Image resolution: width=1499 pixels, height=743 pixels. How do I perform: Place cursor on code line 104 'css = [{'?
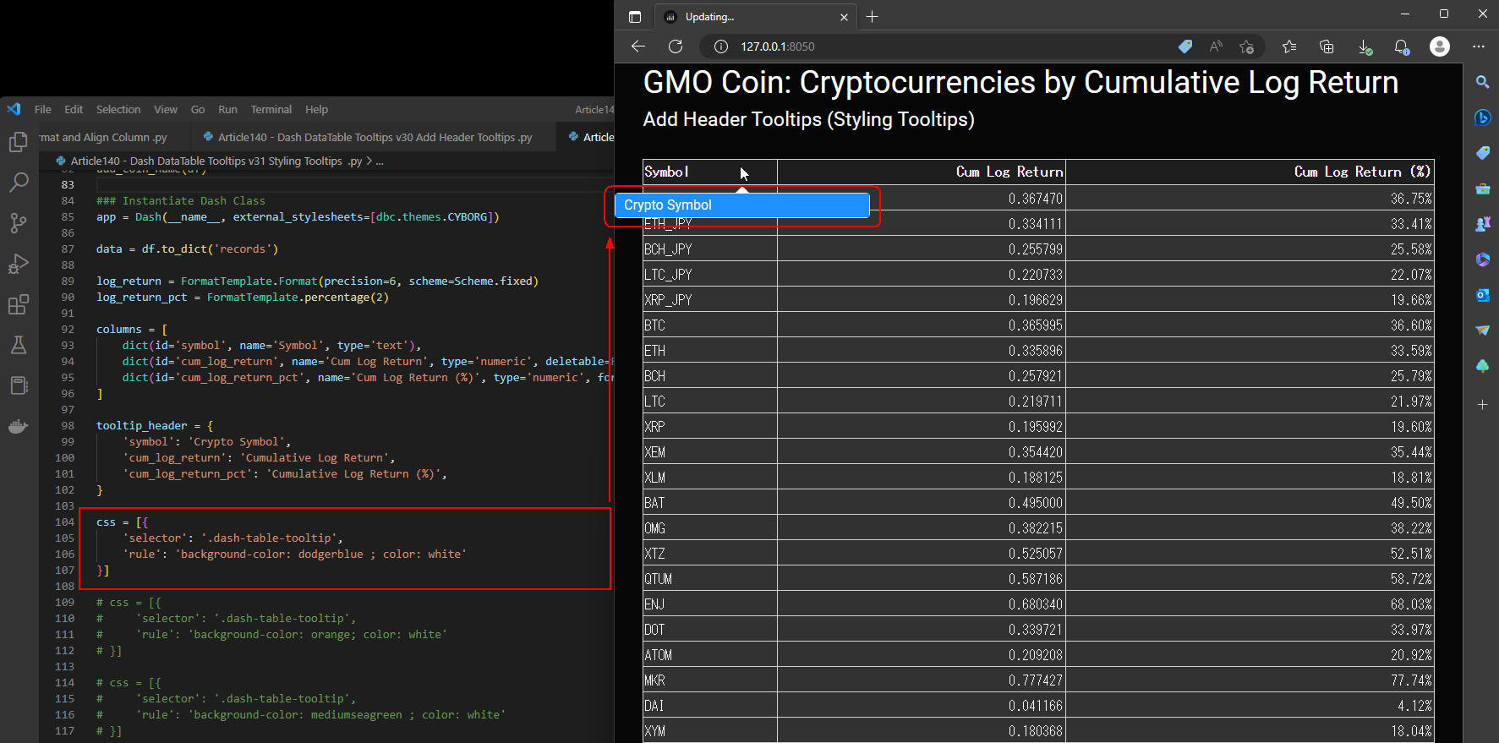(x=122, y=522)
